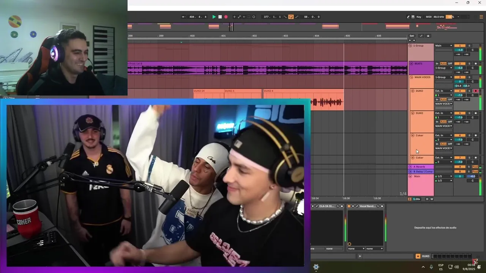Jump to the previous locator arrow
Screen dimensions: 486x273
point(410,40)
